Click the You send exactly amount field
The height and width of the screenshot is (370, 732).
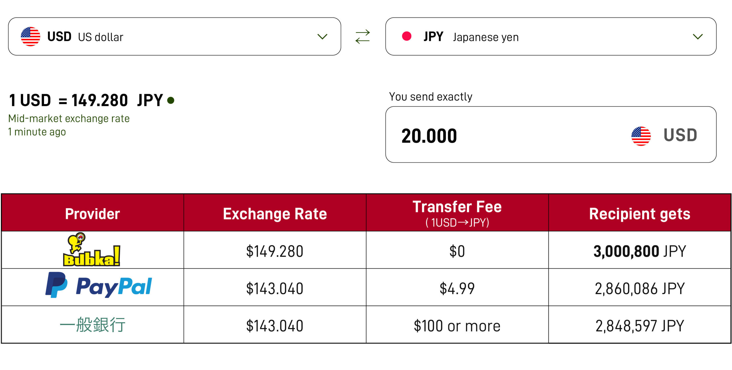[x=430, y=135]
